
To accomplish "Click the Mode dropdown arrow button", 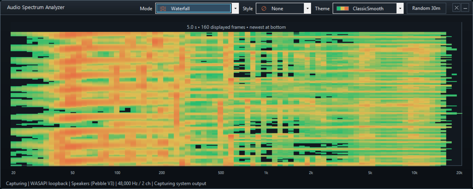I will pos(235,8).
